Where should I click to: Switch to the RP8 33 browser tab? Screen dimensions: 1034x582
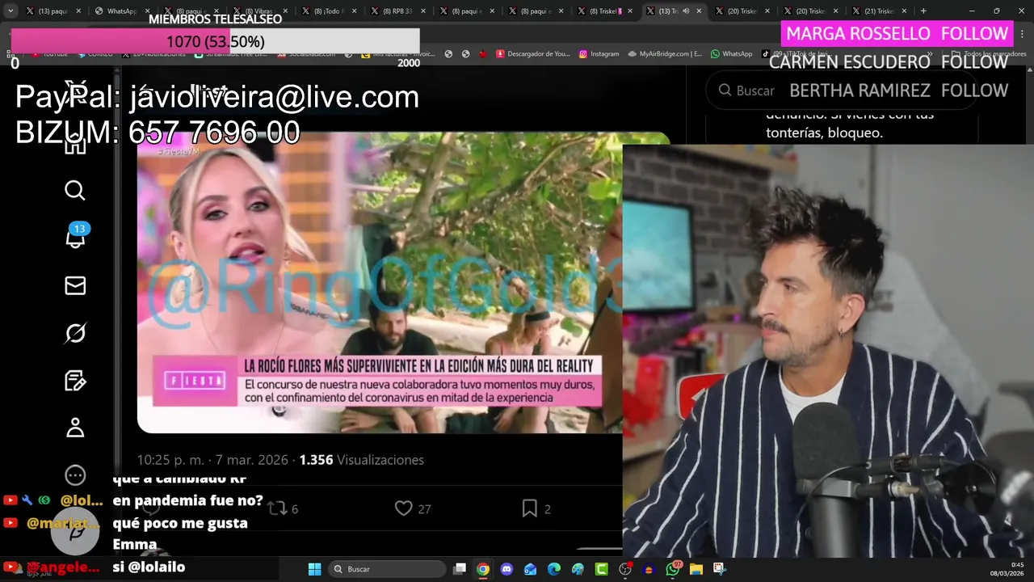coord(396,11)
